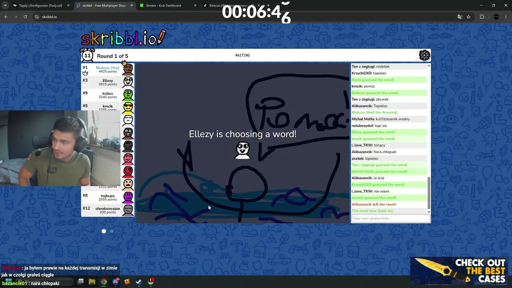View site information icon in address bar
Screen dimensions: 512x288
37,17
